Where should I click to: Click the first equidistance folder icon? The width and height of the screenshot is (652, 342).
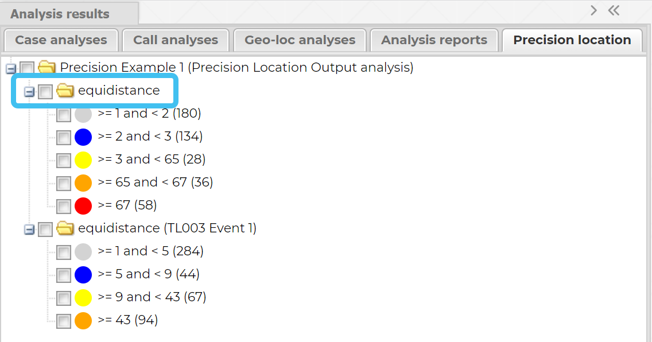65,91
